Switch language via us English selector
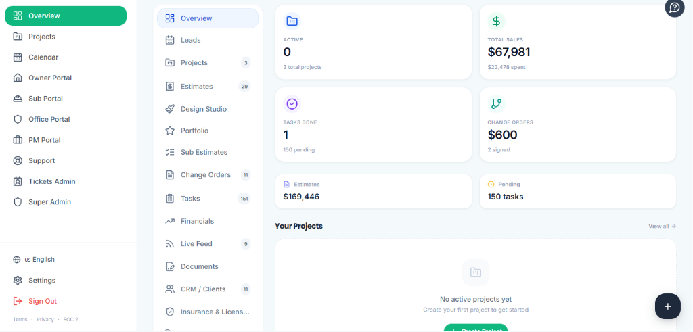The image size is (693, 332). coord(35,260)
